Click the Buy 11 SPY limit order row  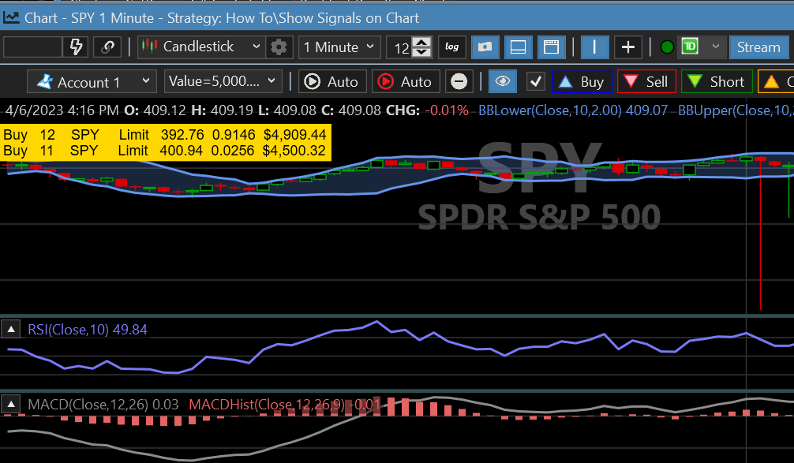point(165,151)
